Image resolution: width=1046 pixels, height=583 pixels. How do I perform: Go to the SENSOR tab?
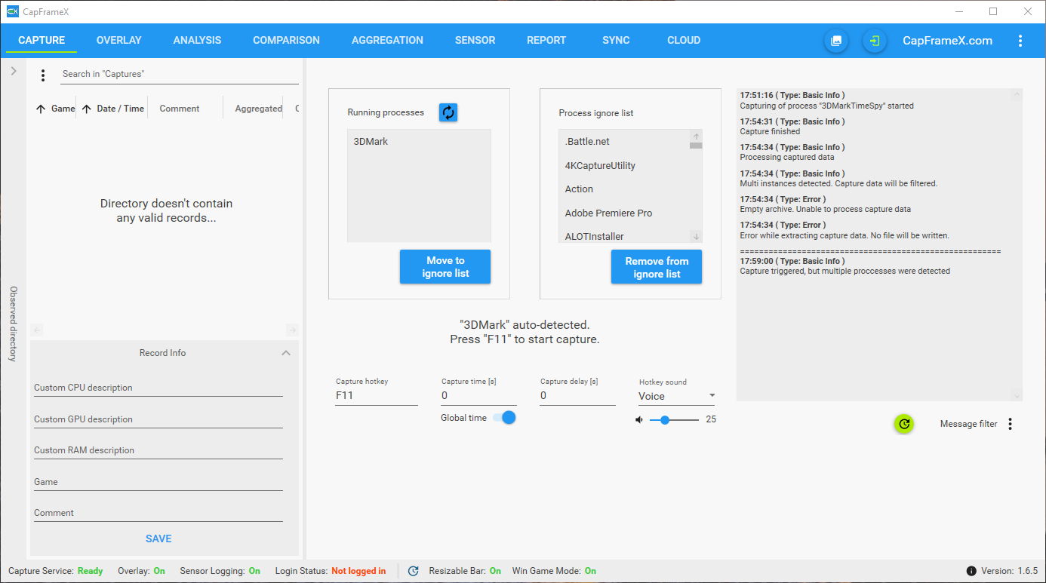pos(475,41)
